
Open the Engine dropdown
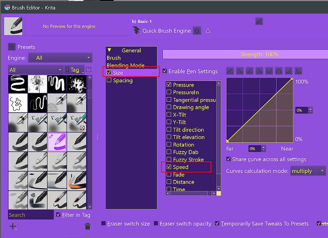click(60, 58)
